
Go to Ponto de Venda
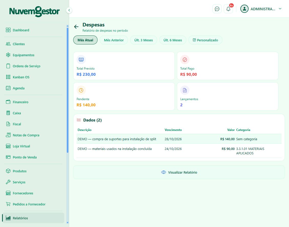coord(33,157)
